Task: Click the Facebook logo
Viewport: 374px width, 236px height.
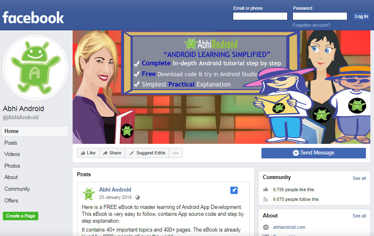Action: pyautogui.click(x=33, y=18)
